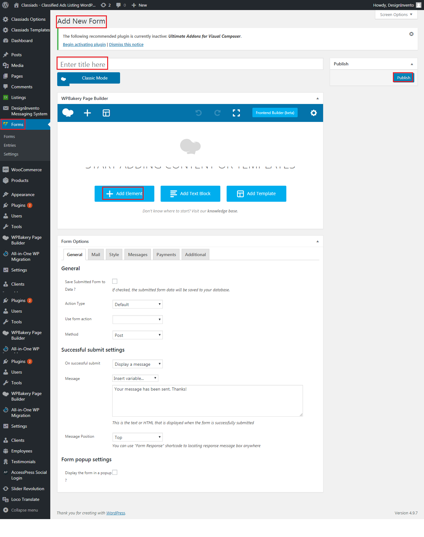Screen dimensions: 424x537
Task: Click the plus add element icon in builder toolbar
Action: pyautogui.click(x=87, y=113)
